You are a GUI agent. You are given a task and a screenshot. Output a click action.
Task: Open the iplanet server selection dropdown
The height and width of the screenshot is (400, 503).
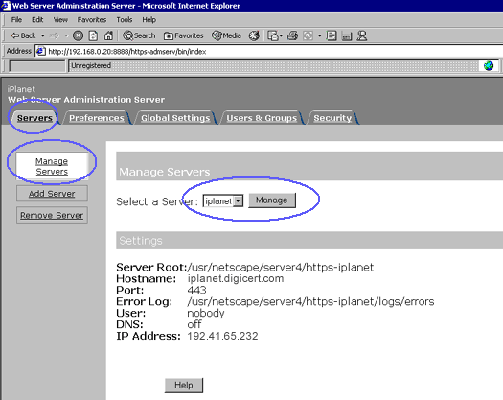[x=223, y=201]
